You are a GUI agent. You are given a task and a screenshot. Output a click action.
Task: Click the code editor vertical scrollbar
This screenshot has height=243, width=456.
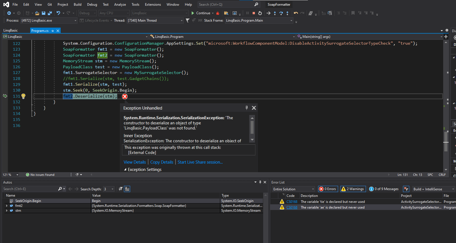(446, 106)
